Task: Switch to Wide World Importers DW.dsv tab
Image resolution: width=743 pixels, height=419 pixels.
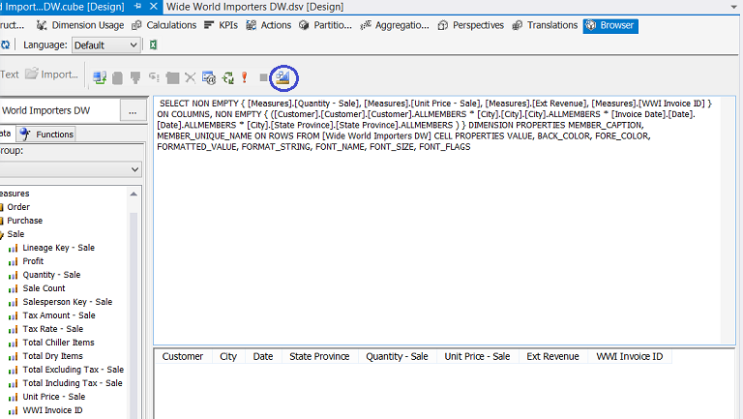Action: [255, 7]
